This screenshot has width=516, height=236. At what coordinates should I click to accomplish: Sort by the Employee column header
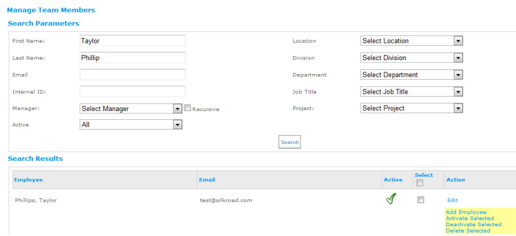coord(28,180)
